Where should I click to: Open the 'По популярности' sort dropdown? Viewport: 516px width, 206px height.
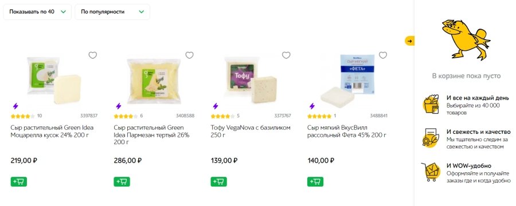[112, 12]
